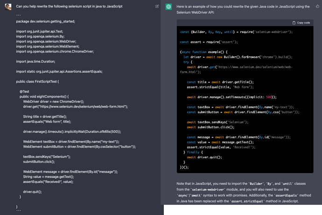The height and width of the screenshot is (215, 322).
Task: Click 'const textBox = await driver.findElement' line
Action: tap(240, 107)
